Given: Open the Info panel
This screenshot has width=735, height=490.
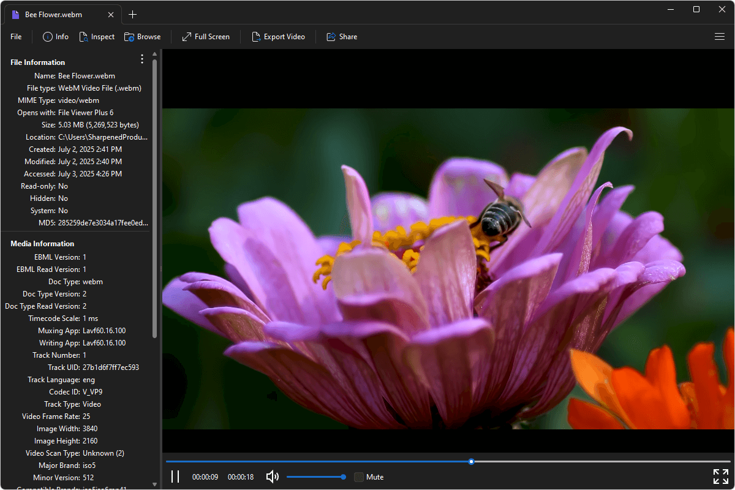Looking at the screenshot, I should (x=55, y=36).
